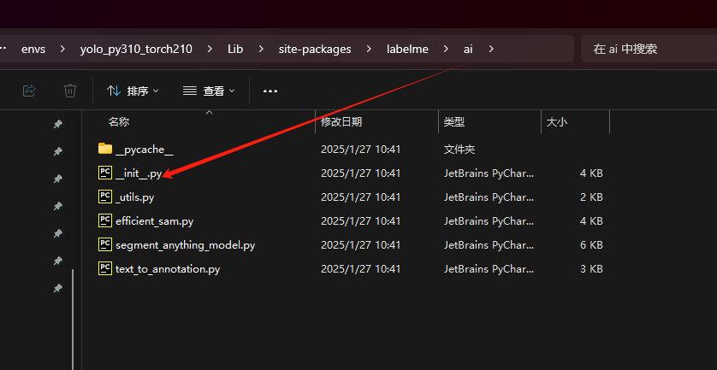
Task: Click the 6 KB size cell
Action: [x=591, y=245]
